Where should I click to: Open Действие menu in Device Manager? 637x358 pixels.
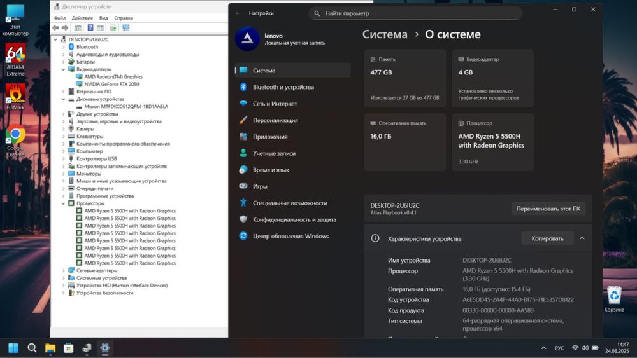point(82,18)
